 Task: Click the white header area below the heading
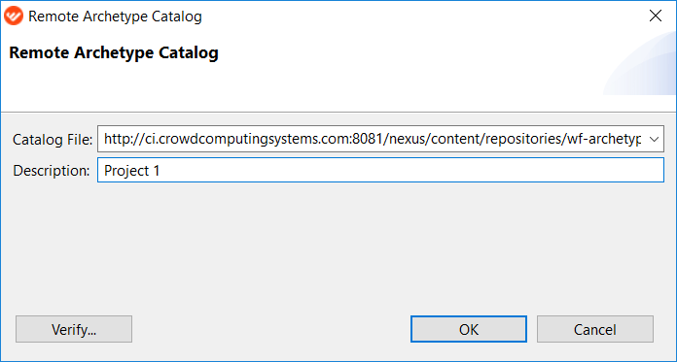pos(303,86)
